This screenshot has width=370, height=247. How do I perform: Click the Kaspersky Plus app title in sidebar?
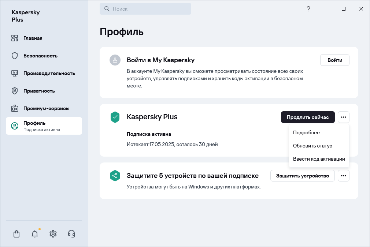coord(26,16)
